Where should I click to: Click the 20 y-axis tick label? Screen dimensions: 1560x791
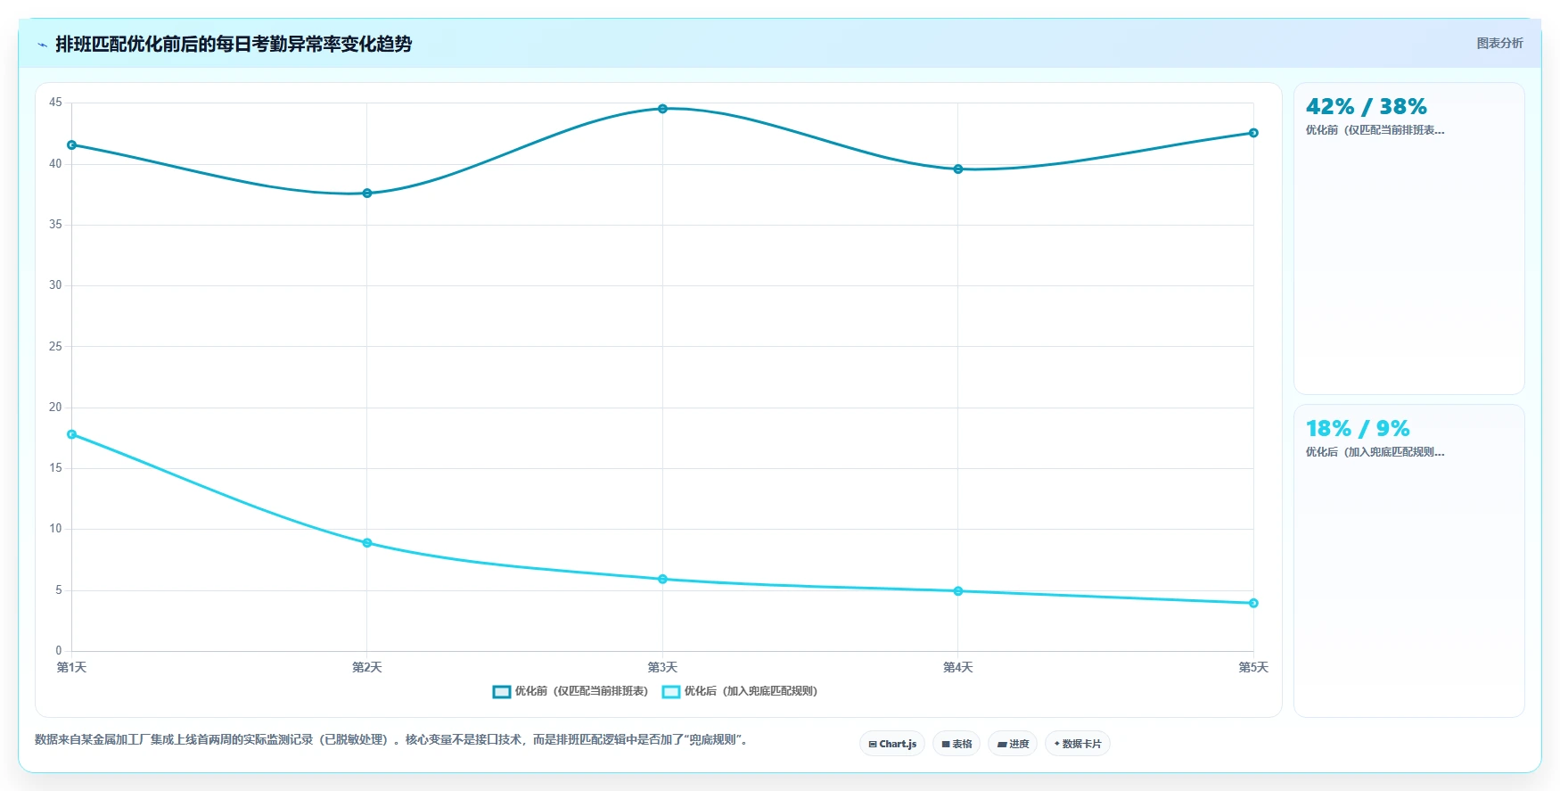[55, 408]
